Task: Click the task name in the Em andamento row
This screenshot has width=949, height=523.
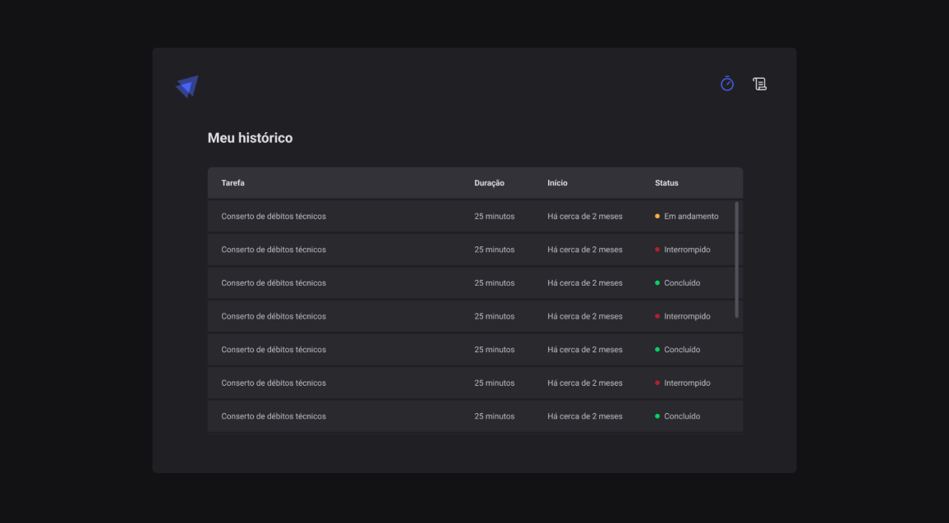Action: (274, 216)
